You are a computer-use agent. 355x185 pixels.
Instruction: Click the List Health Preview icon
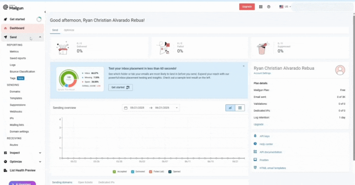point(5,170)
